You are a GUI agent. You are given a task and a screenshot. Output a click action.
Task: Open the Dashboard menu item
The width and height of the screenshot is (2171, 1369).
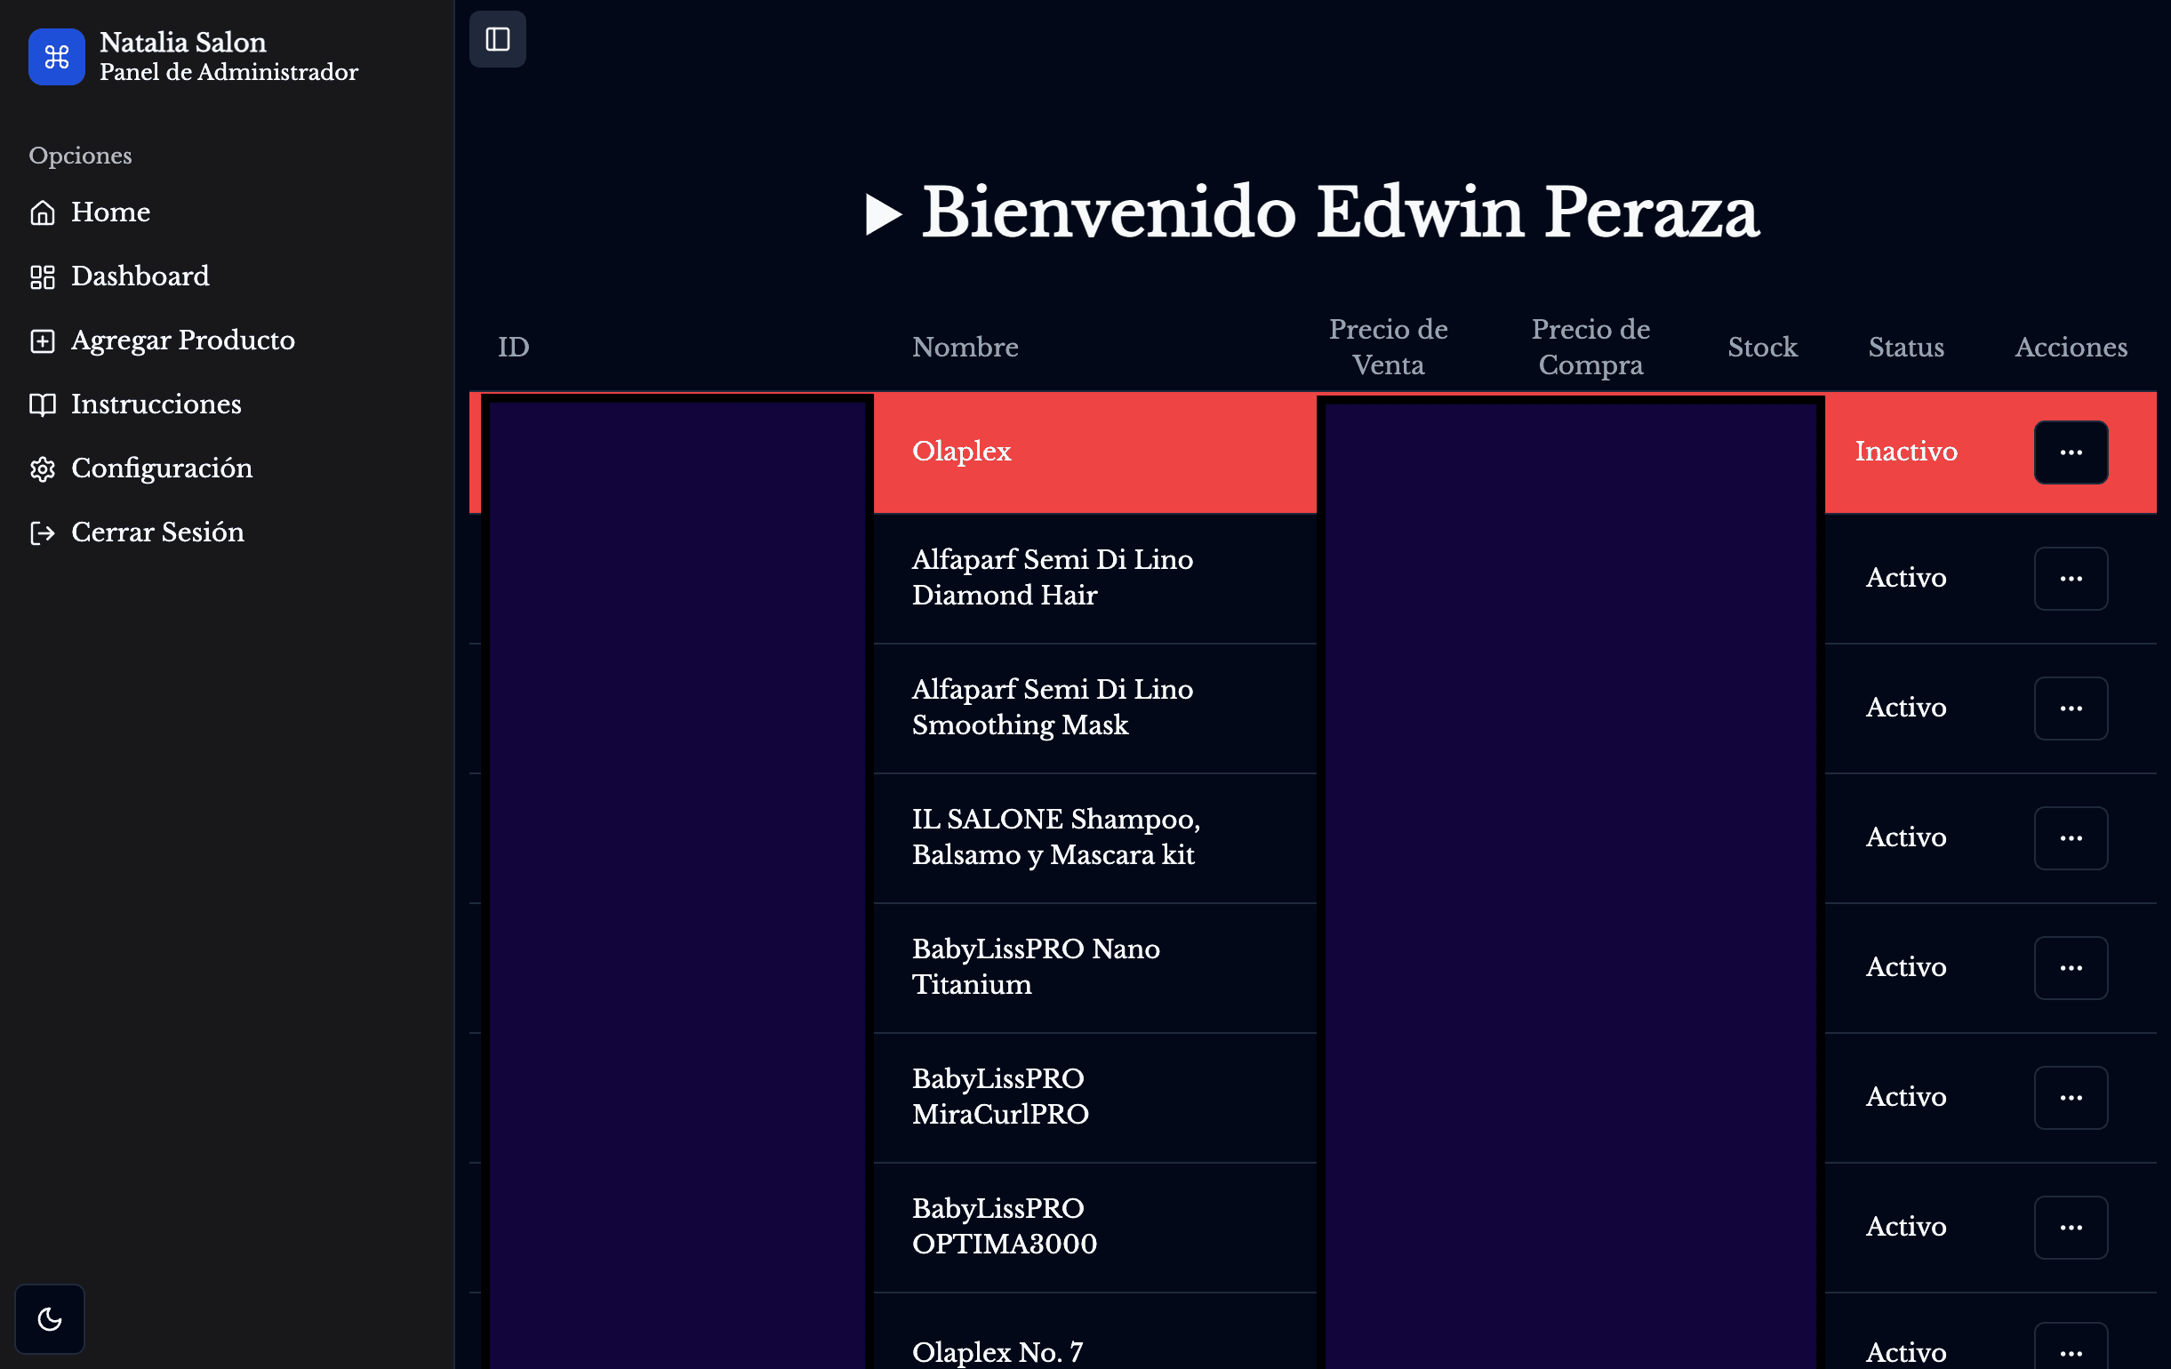(140, 276)
